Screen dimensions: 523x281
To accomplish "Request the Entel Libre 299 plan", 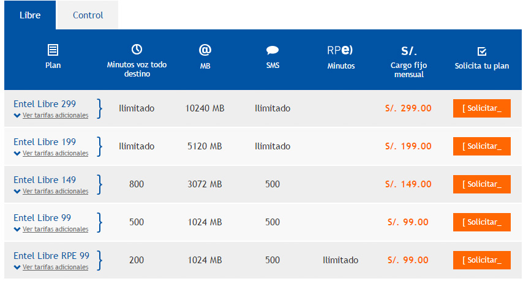I will [x=481, y=108].
